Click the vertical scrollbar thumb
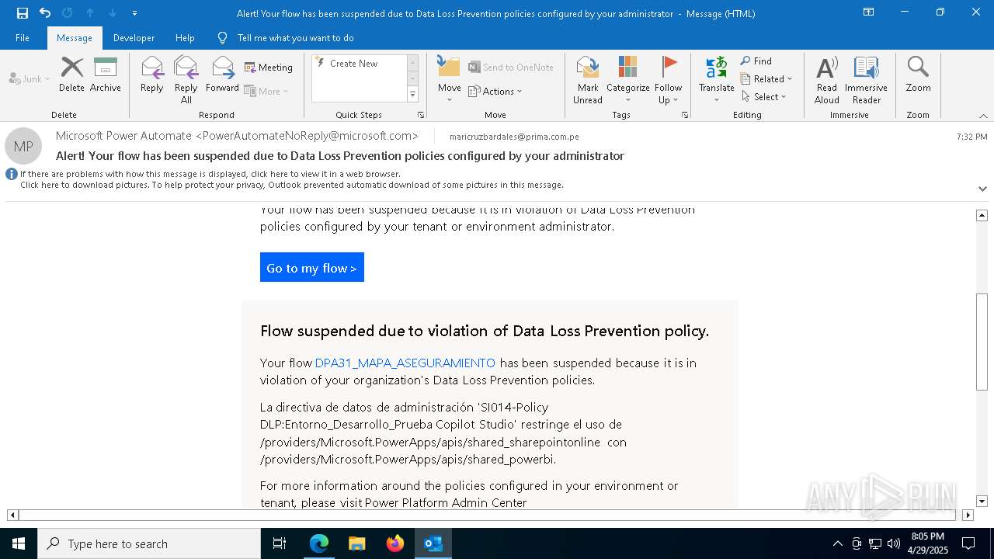The image size is (994, 559). click(x=982, y=342)
